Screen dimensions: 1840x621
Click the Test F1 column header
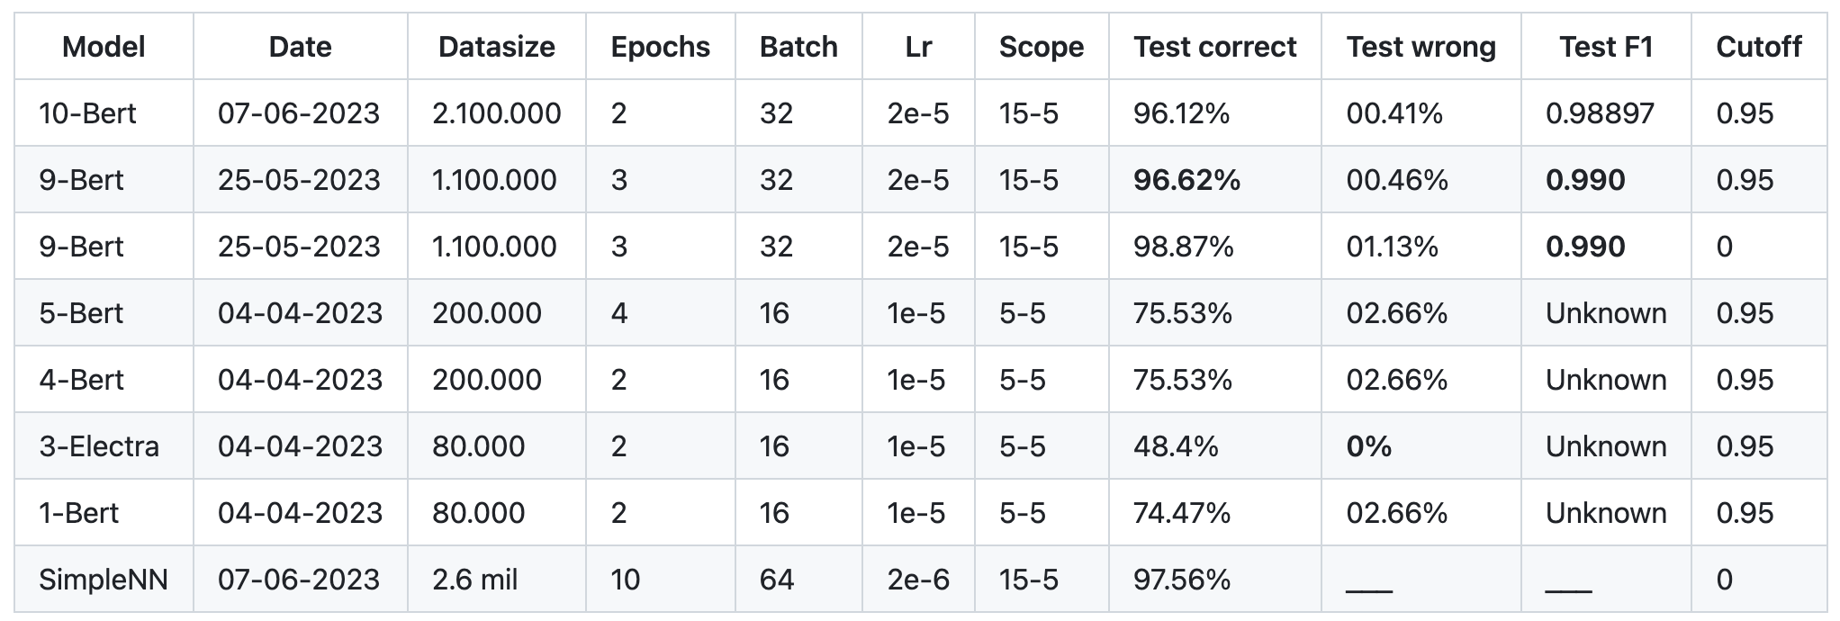point(1606,47)
